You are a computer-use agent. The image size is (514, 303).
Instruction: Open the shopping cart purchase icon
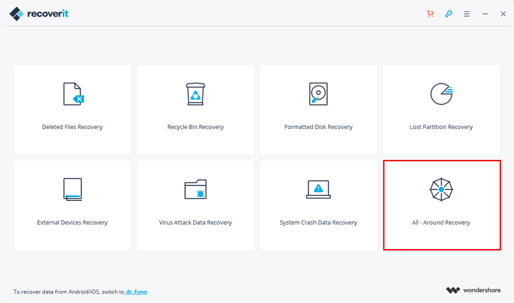(x=430, y=13)
